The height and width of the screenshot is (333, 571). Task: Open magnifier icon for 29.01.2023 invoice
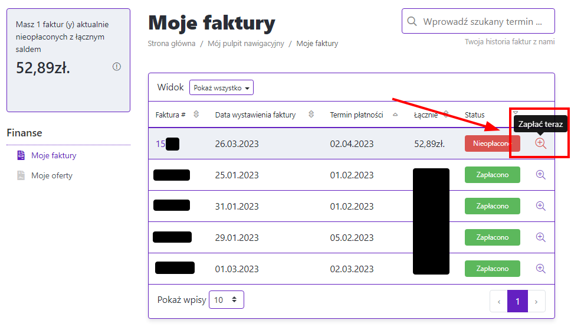point(540,237)
